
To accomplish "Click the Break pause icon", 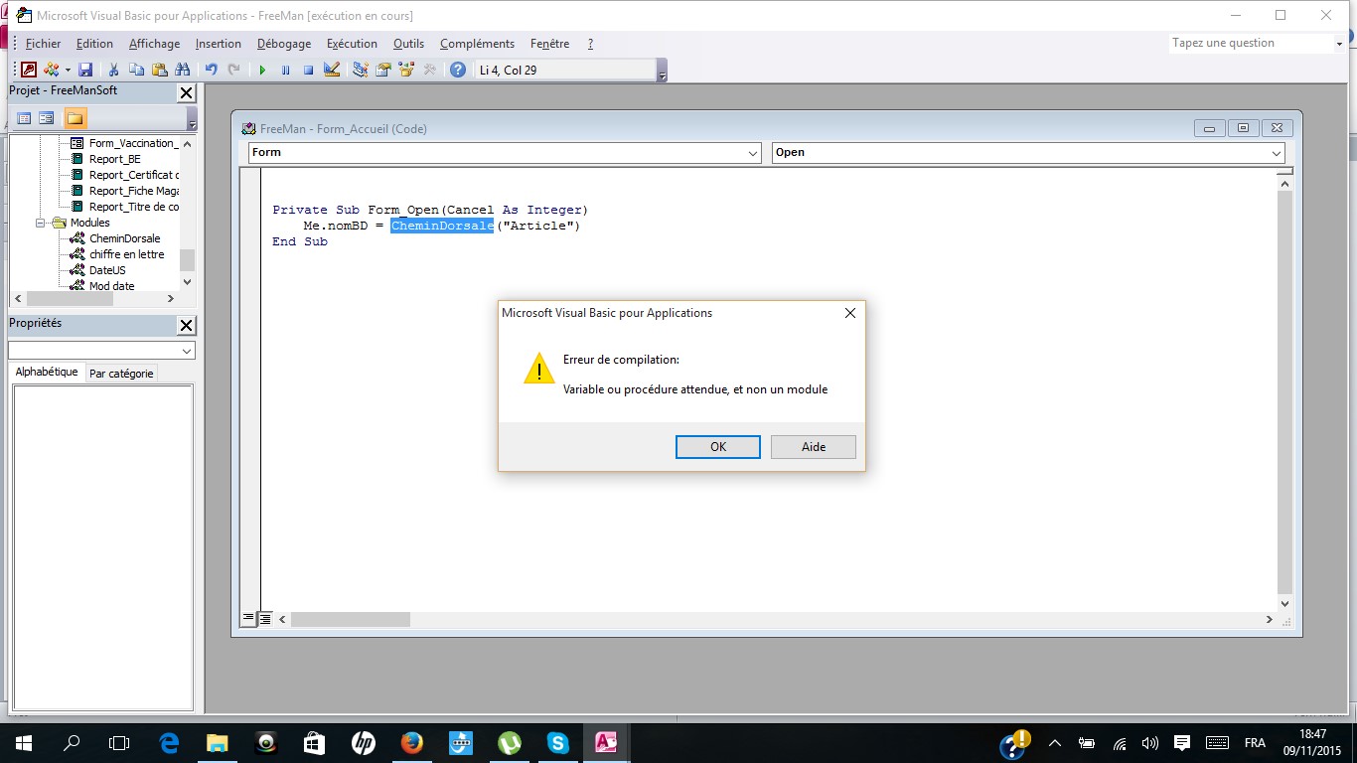I will (285, 70).
